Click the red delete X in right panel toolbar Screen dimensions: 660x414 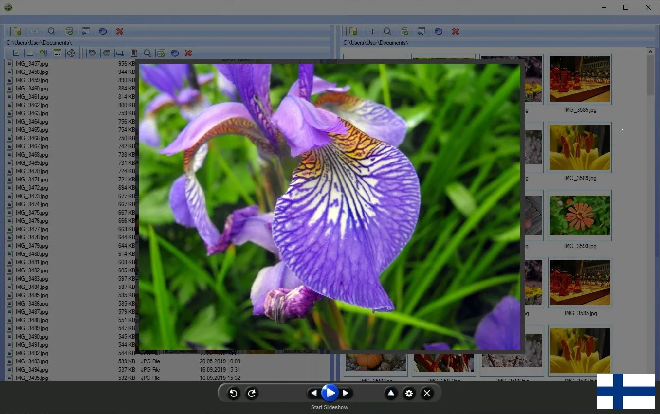(456, 31)
